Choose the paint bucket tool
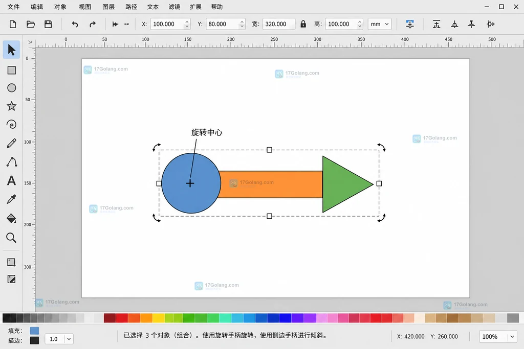Image resolution: width=524 pixels, height=349 pixels. [11, 218]
